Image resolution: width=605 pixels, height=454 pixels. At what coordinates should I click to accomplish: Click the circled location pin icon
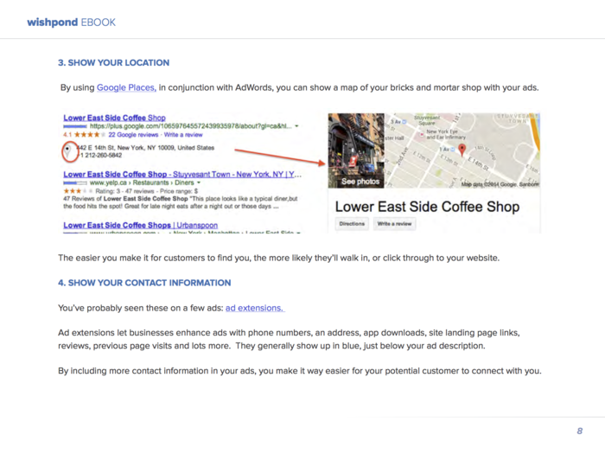point(68,152)
